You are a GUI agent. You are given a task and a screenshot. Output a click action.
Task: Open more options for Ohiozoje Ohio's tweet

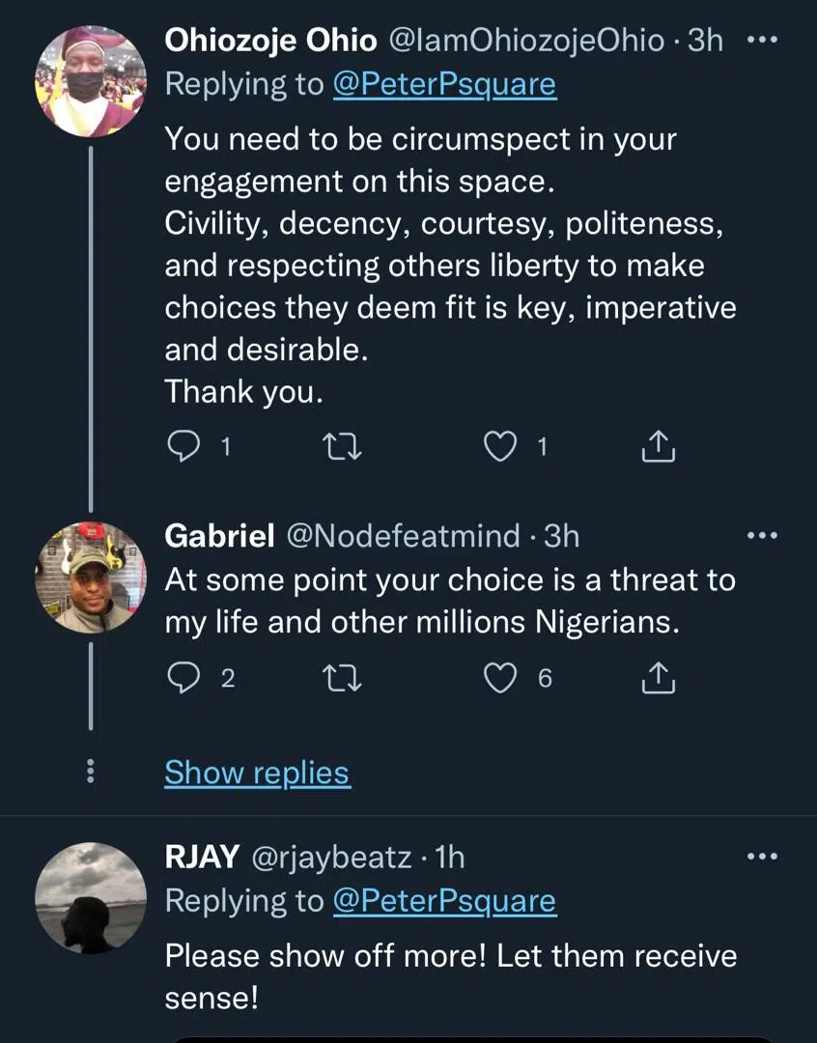tap(762, 41)
